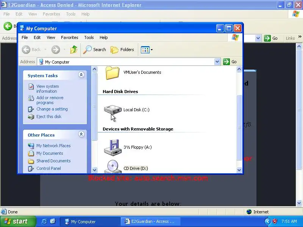The height and width of the screenshot is (227, 303).
Task: Expand the Links toolbar chevron
Action: pyautogui.click(x=300, y=36)
